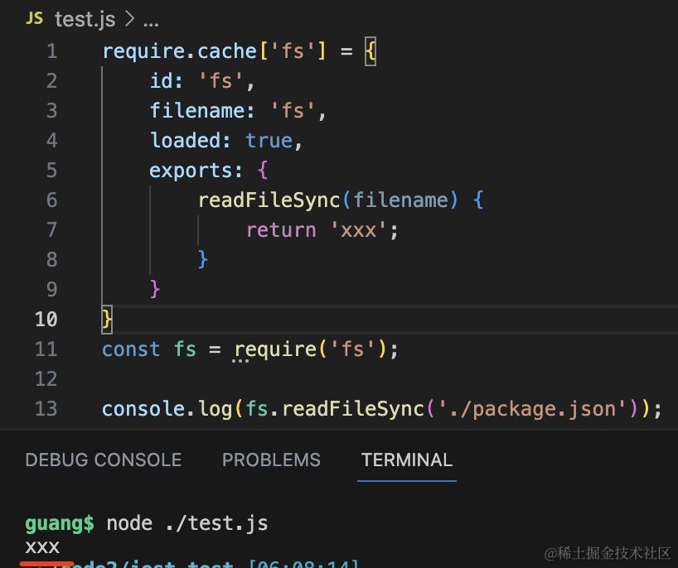The width and height of the screenshot is (678, 568).
Task: Open the PROBLEMS panel tab
Action: [x=271, y=460]
